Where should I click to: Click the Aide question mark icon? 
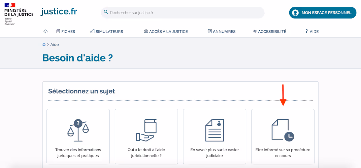point(306,32)
